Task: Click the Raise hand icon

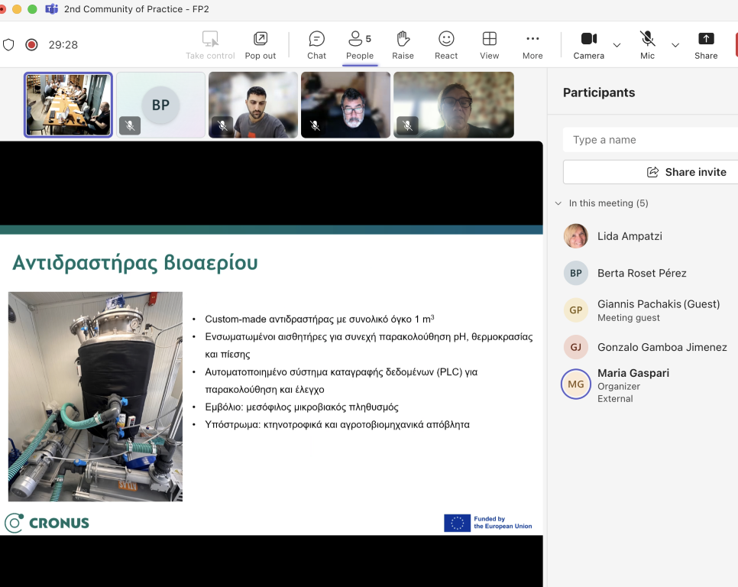Action: [x=403, y=45]
